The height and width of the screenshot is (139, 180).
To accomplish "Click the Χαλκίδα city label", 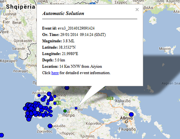I will [123, 101].
